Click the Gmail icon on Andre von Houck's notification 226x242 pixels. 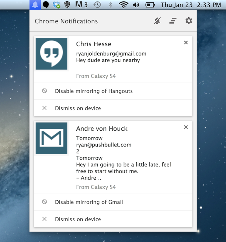click(51, 138)
